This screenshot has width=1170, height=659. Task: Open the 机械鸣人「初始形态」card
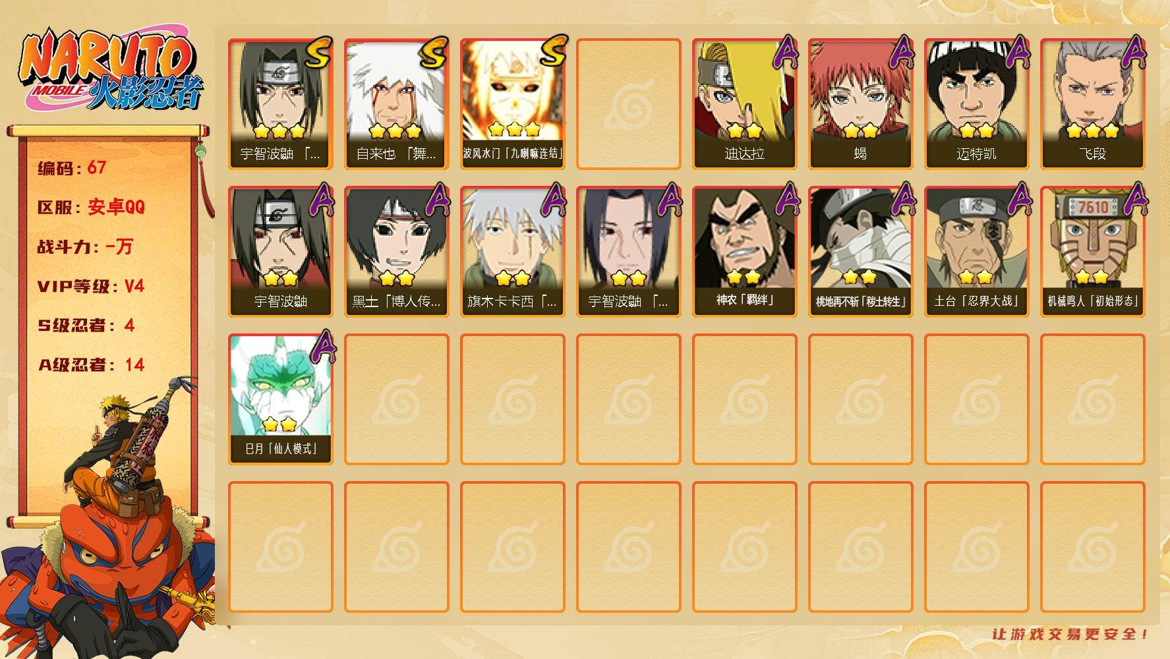[x=1092, y=251]
